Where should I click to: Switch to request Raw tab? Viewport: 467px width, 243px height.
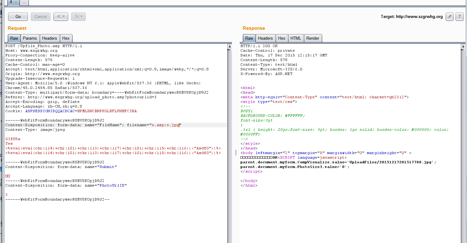pos(14,38)
